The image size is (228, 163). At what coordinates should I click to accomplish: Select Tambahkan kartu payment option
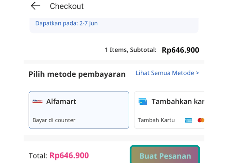(169, 110)
